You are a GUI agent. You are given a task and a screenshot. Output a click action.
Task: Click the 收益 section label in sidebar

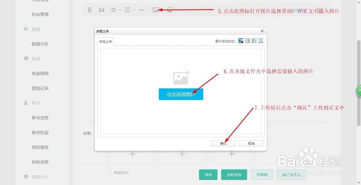pyautogui.click(x=36, y=59)
